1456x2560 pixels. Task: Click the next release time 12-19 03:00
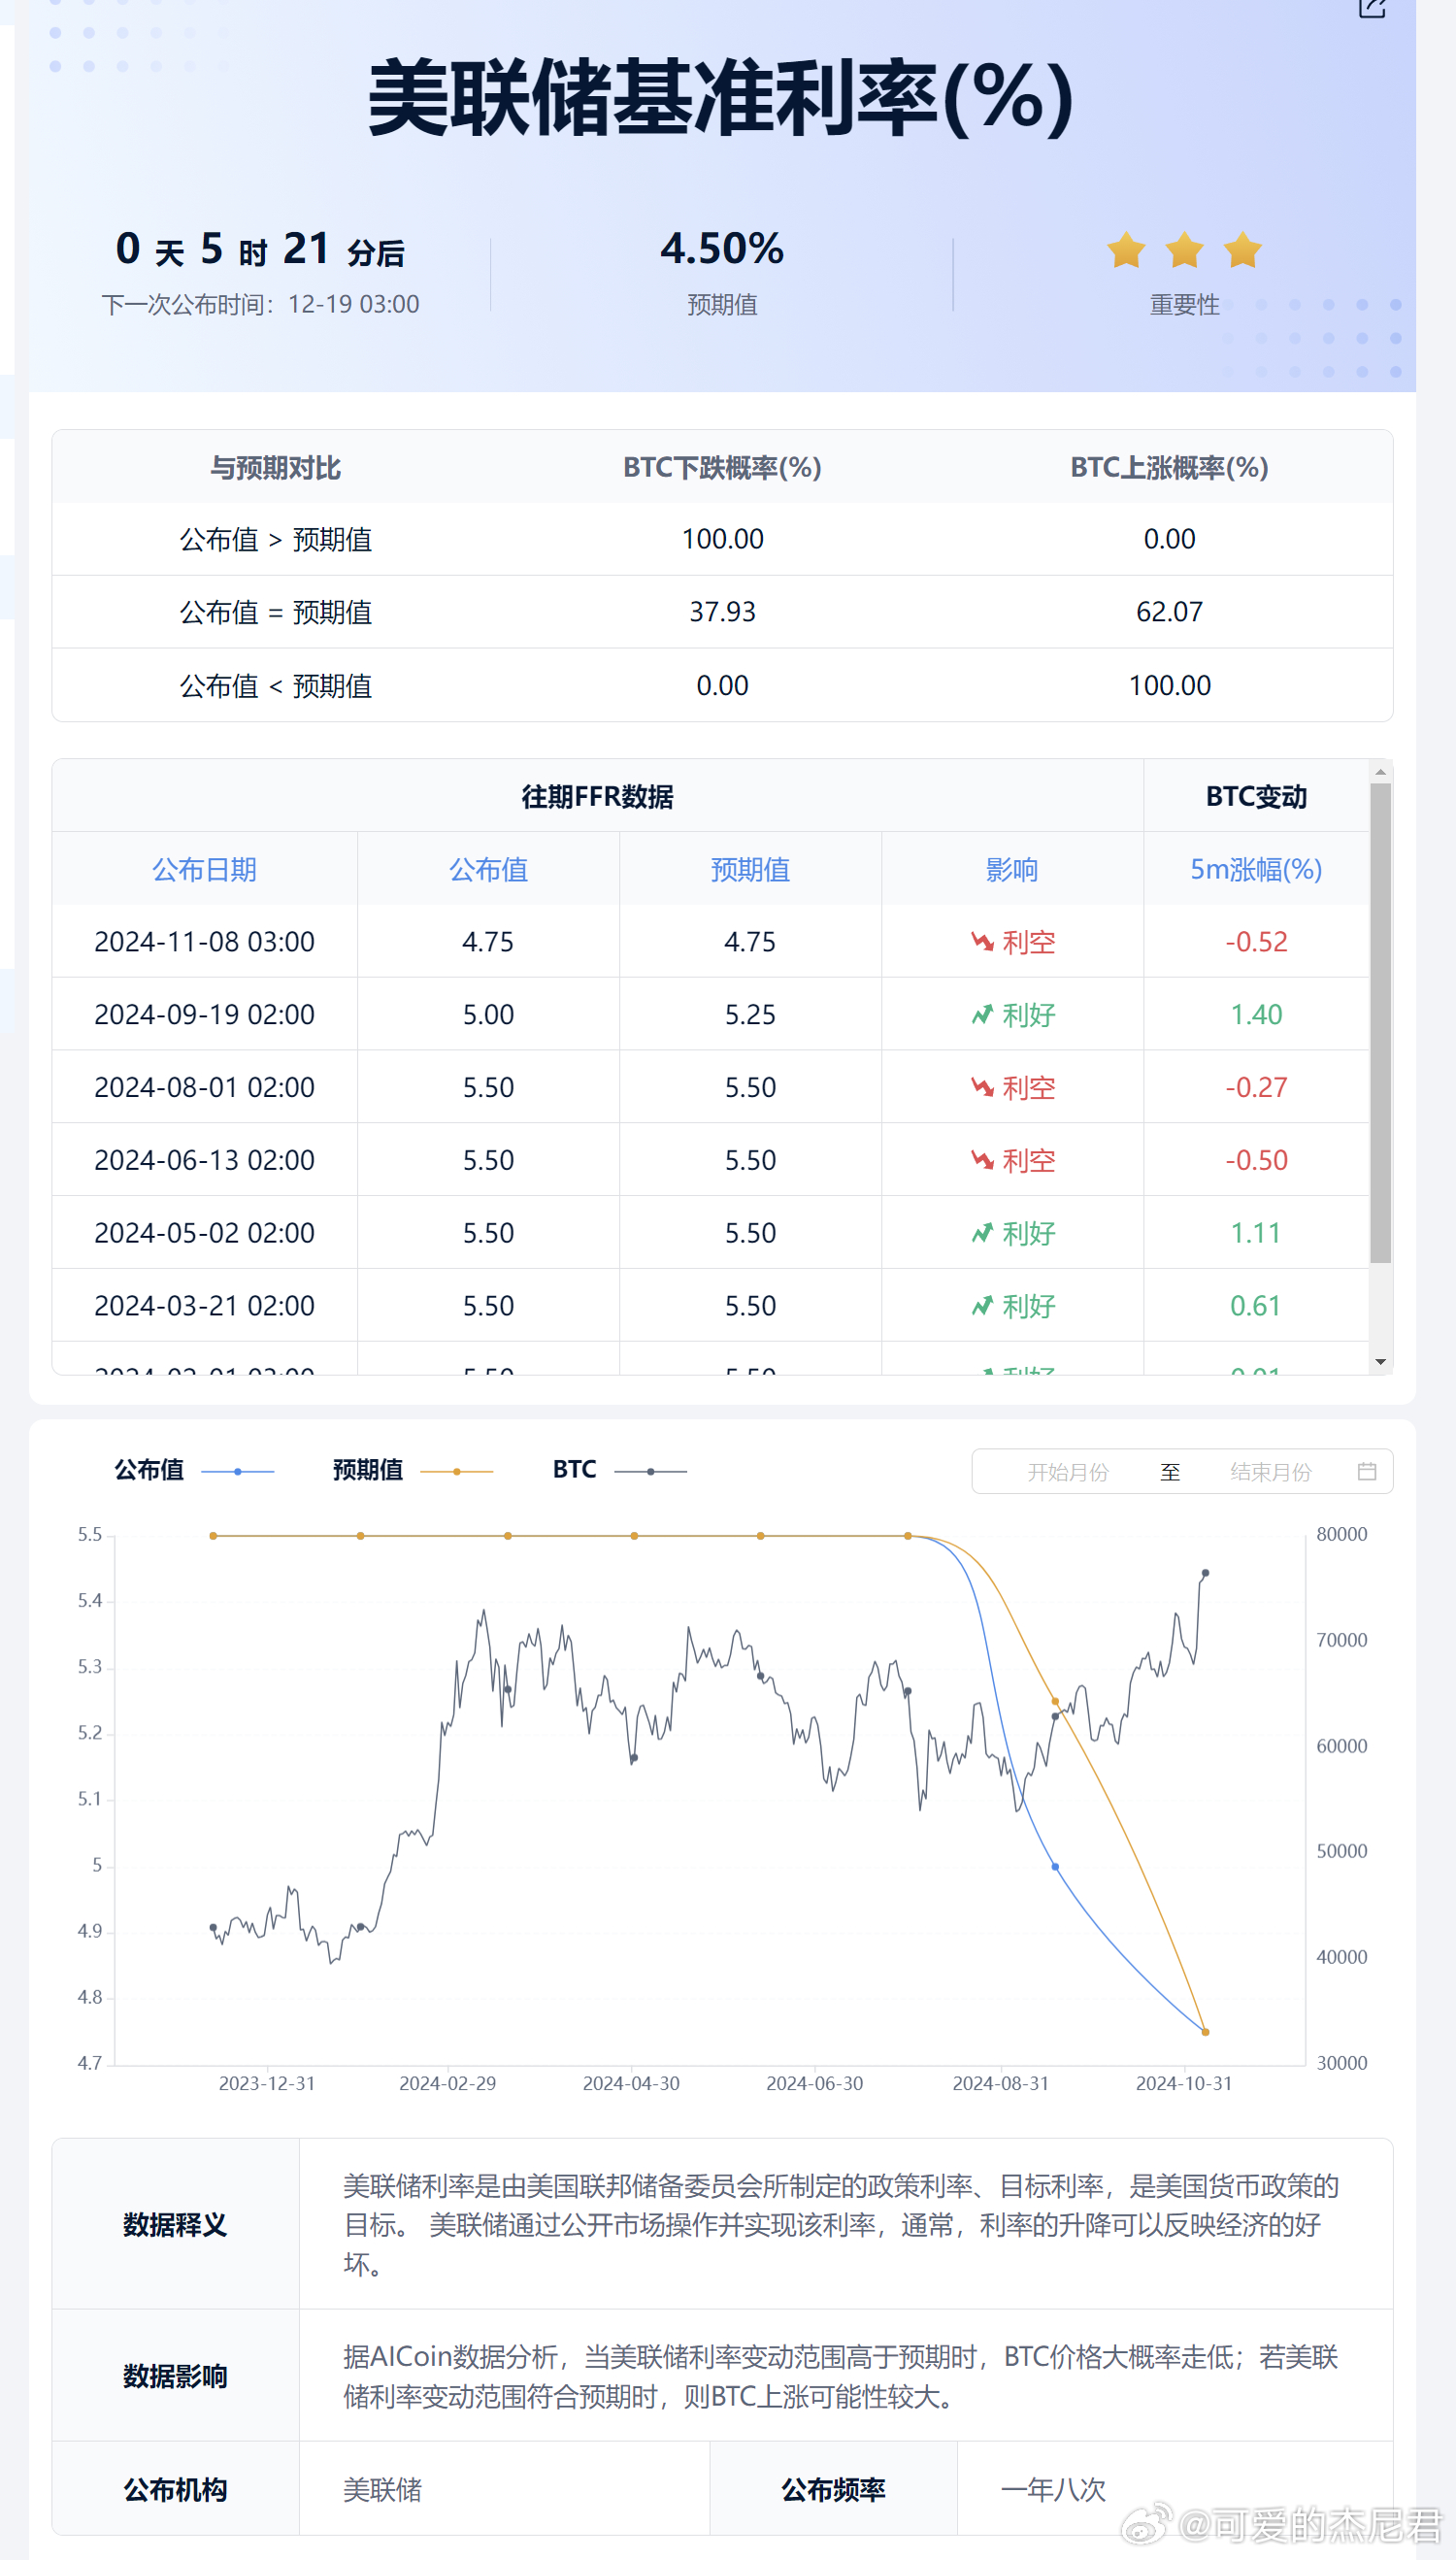click(353, 304)
